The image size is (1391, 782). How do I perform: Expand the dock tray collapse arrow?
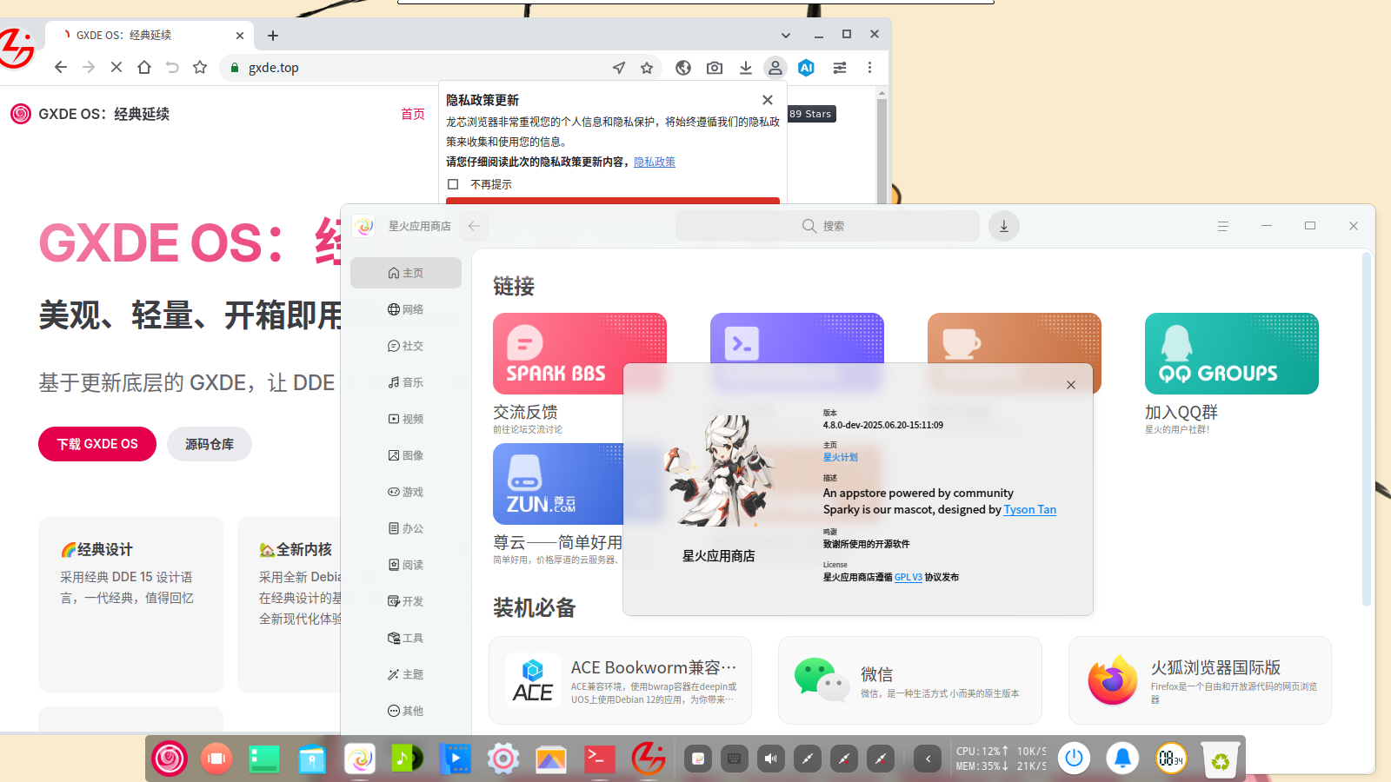pos(928,759)
